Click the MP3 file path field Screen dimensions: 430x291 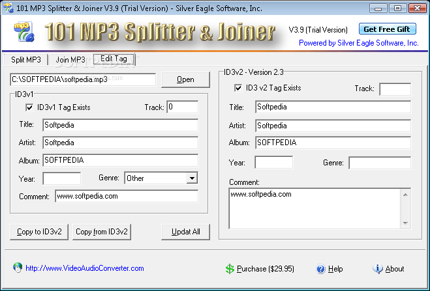pos(83,79)
